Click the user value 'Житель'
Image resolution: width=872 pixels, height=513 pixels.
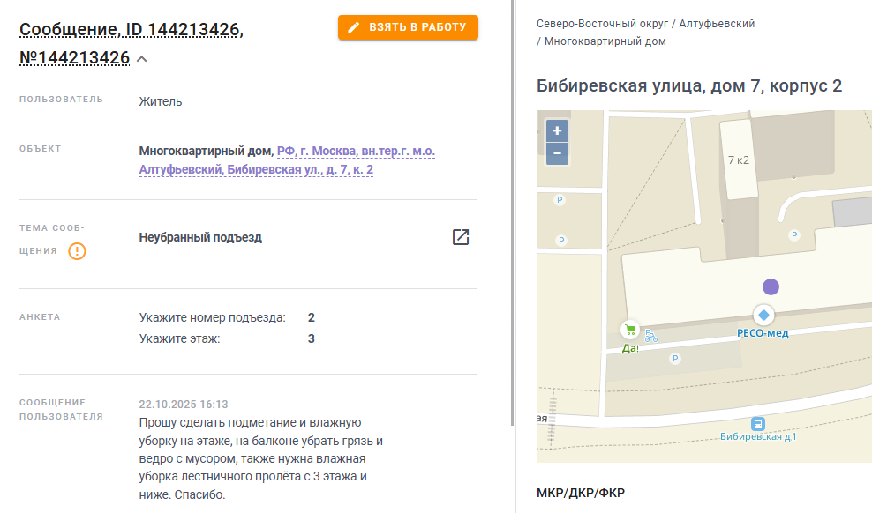[x=160, y=101]
